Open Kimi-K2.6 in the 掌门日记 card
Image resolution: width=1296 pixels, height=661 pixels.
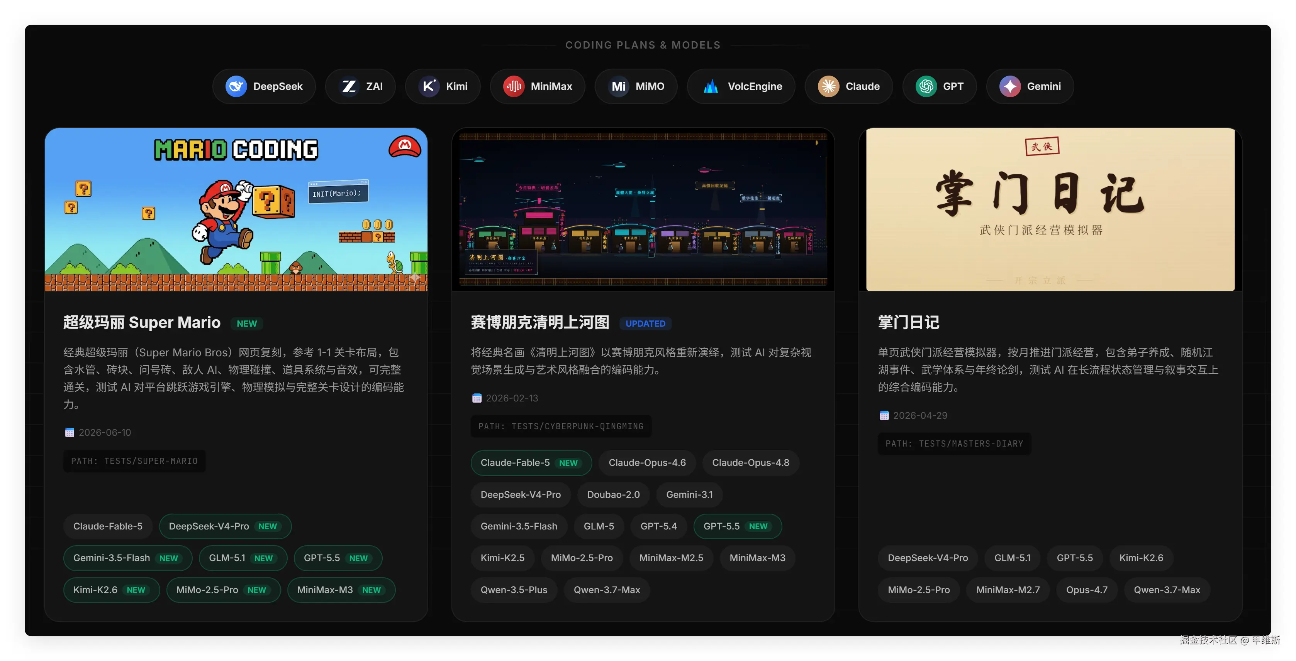click(1141, 558)
